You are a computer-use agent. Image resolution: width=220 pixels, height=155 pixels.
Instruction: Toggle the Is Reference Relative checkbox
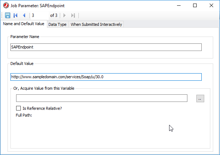click(x=18, y=108)
